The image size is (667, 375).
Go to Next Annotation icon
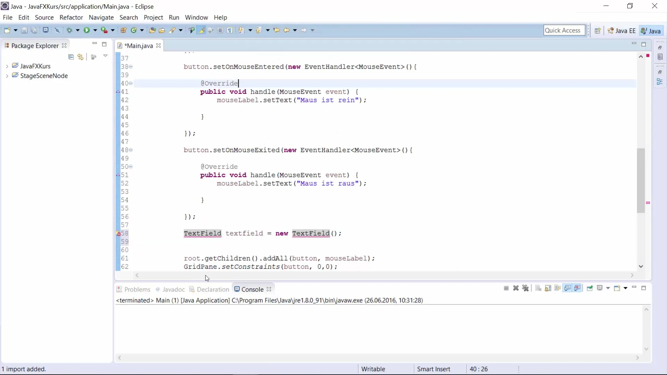click(x=241, y=30)
